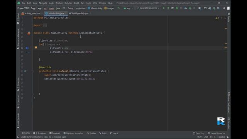Open the Project side panel
Image resolution: width=247 pixels, height=139 pixels.
point(18,18)
